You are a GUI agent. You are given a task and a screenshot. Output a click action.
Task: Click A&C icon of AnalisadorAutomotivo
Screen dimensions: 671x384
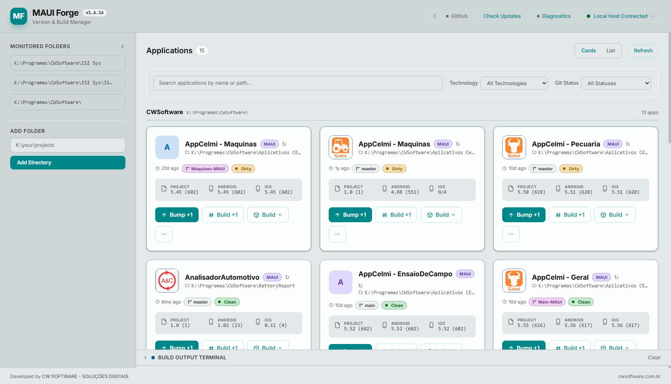167,281
